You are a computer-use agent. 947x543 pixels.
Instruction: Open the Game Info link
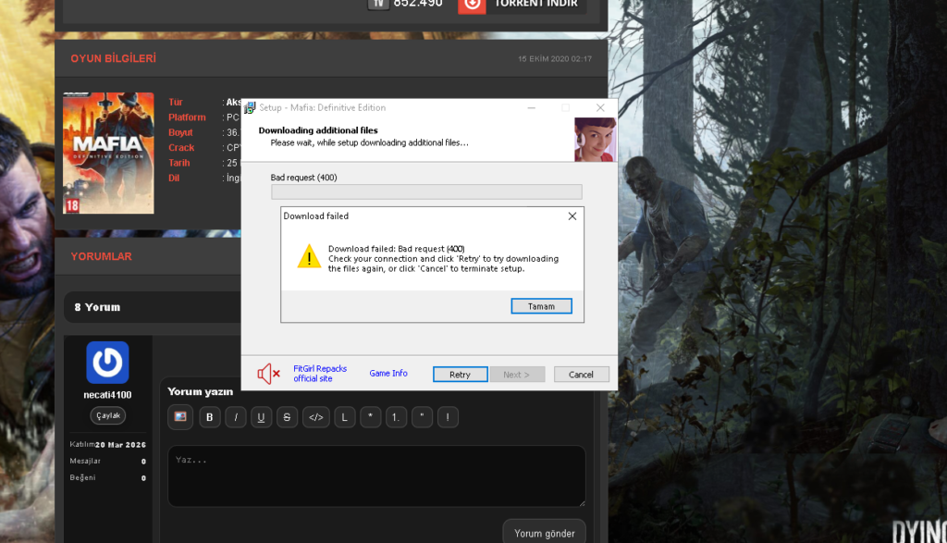click(388, 374)
